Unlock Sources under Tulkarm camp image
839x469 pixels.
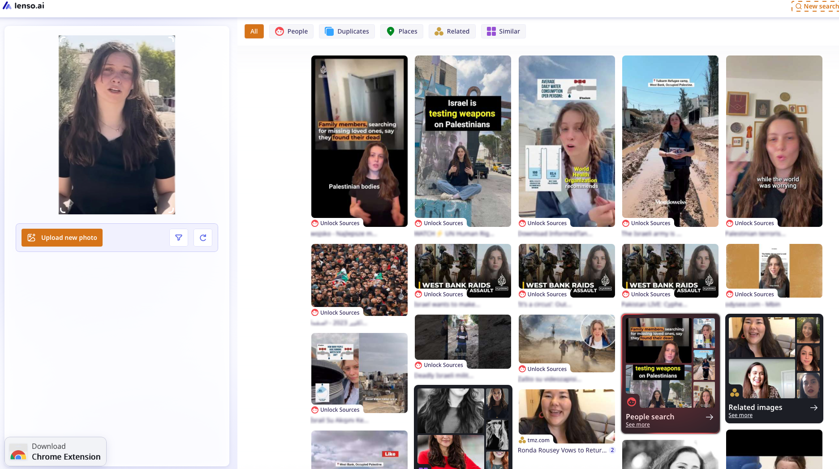click(x=646, y=223)
